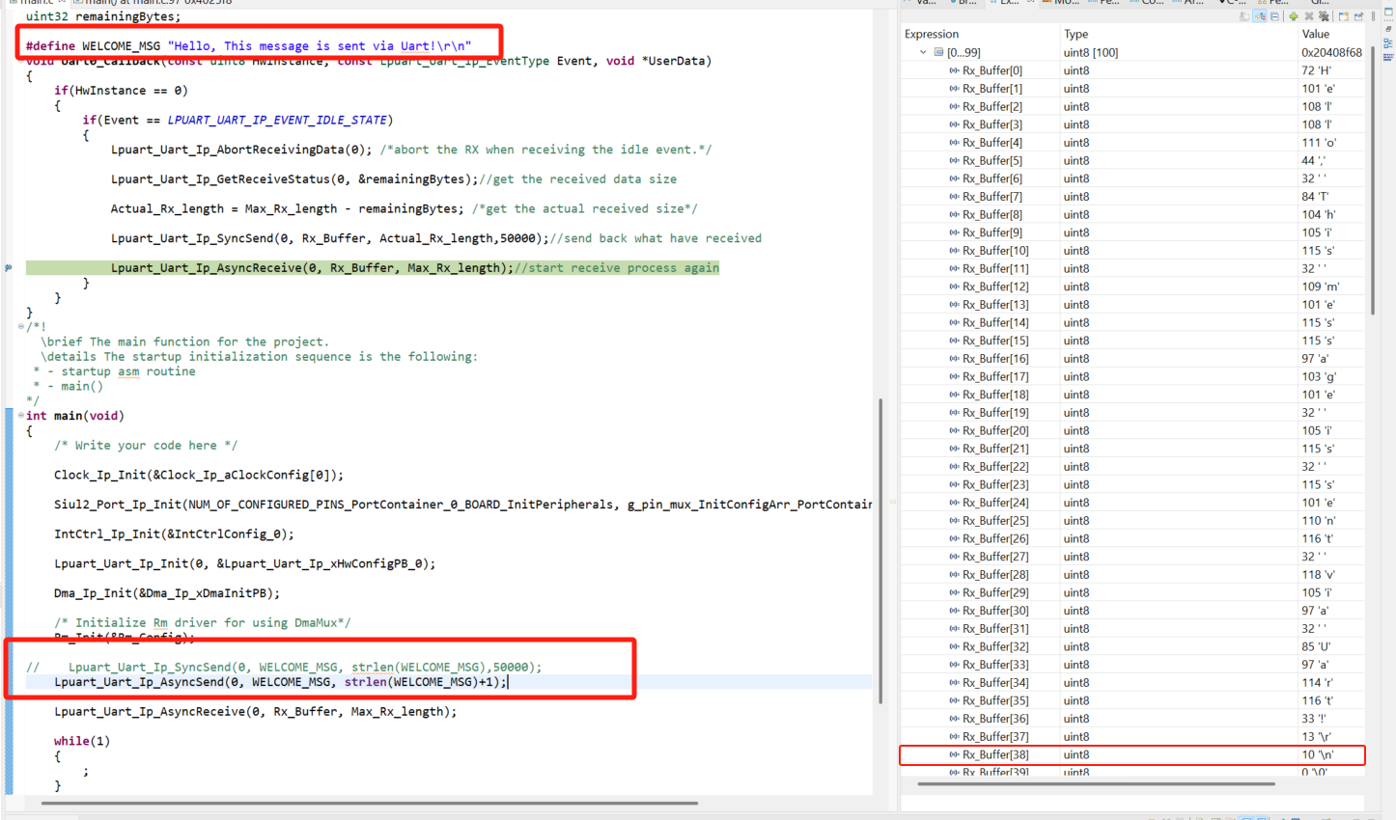Collapse the brief comment block fold marker
The image size is (1396, 820).
click(x=21, y=327)
